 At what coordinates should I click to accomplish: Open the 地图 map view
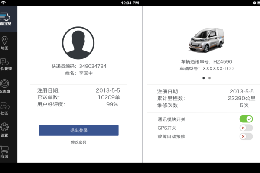tap(5, 43)
